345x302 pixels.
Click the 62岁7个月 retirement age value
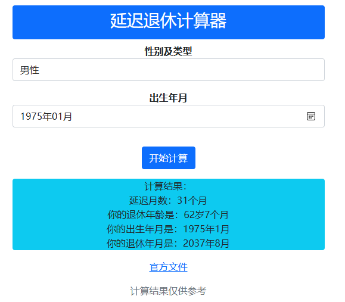(206, 215)
